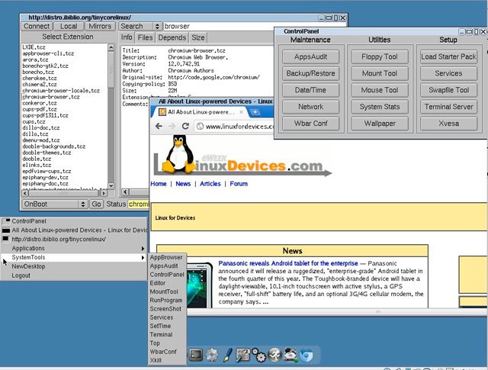Screen dimensions: 488x370
Task: Click the Mirrors button
Action: click(x=100, y=26)
